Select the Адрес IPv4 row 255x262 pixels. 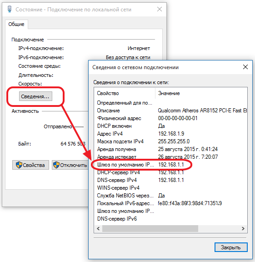170,134
